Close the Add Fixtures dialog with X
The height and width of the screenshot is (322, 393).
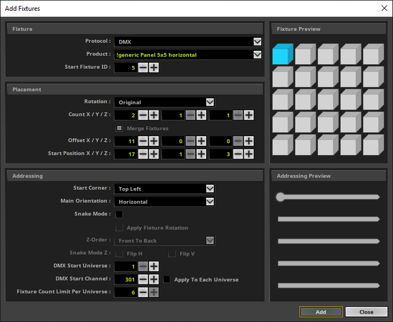point(384,9)
